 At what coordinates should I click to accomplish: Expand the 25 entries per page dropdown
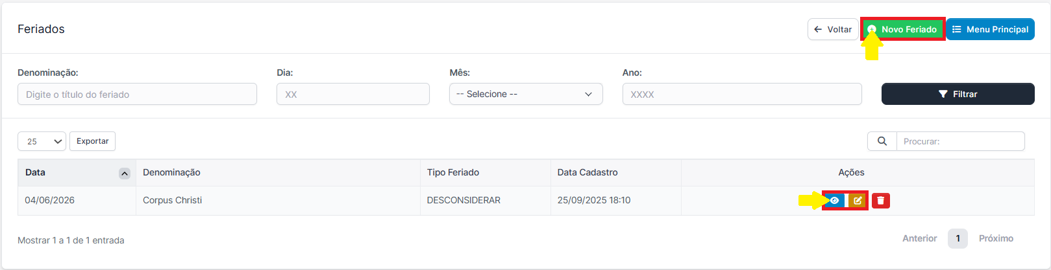(x=42, y=141)
